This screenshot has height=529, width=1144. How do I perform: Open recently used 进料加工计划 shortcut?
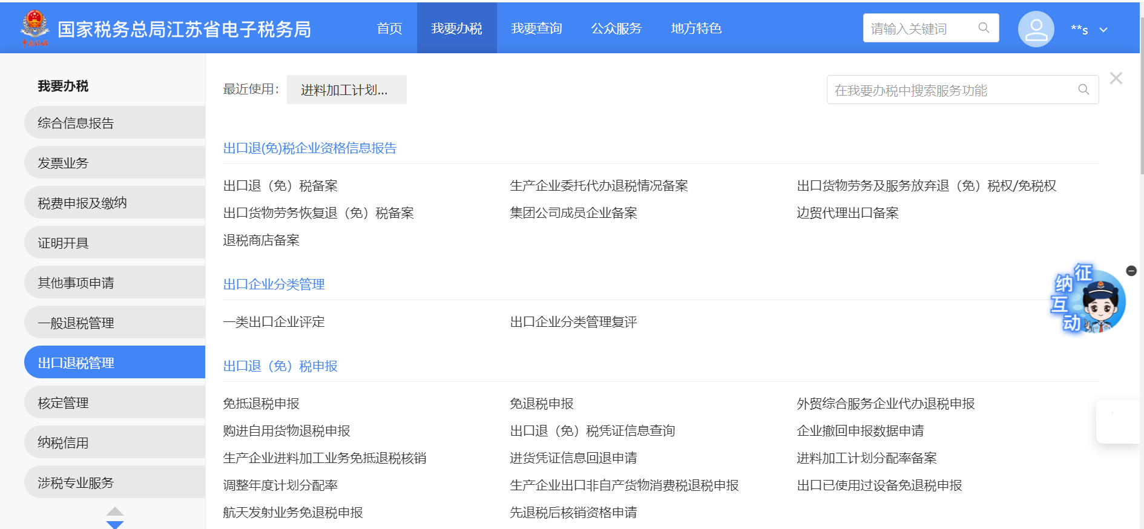[x=346, y=90]
